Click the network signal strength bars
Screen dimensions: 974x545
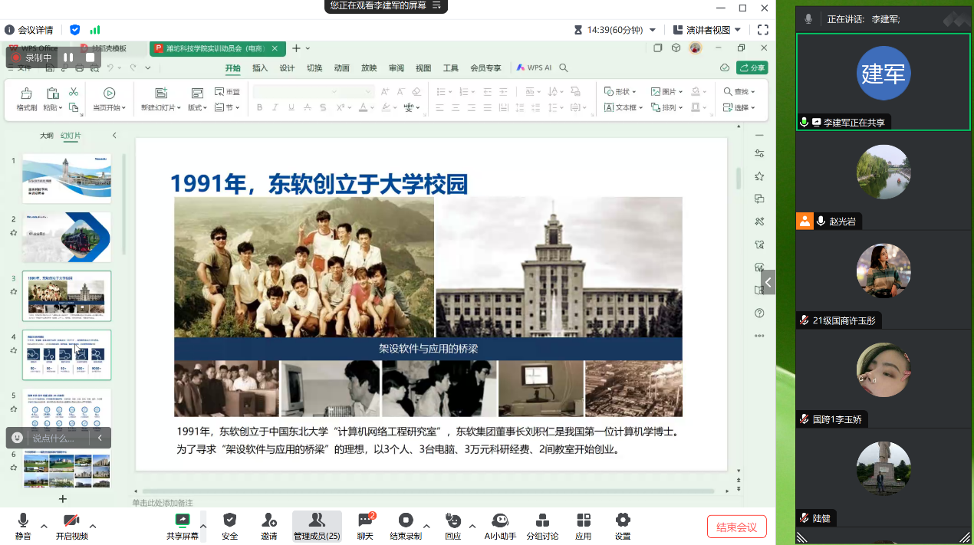[x=95, y=30]
